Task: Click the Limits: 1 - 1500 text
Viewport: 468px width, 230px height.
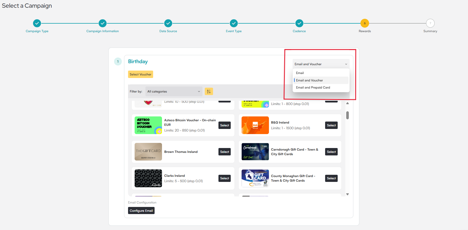Action: [x=290, y=128]
